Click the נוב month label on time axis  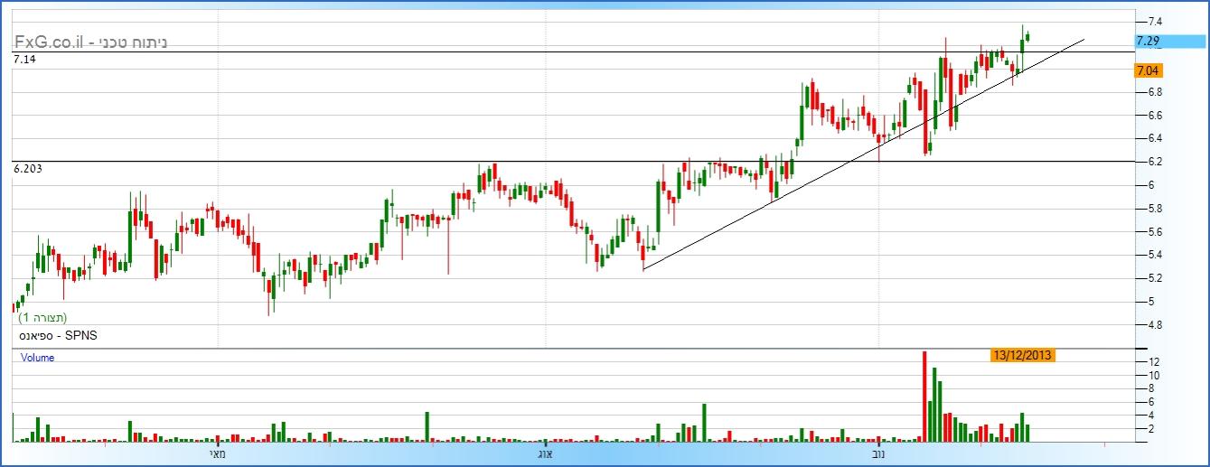[877, 452]
